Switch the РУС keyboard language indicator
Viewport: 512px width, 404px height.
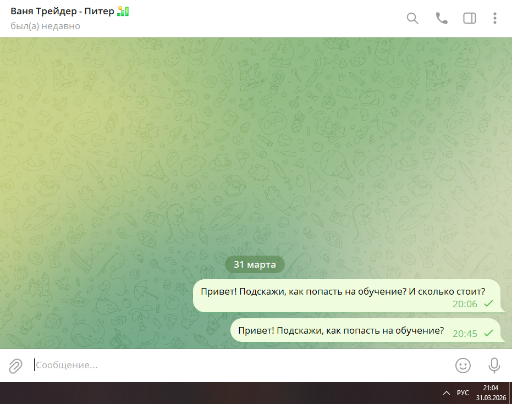[463, 393]
